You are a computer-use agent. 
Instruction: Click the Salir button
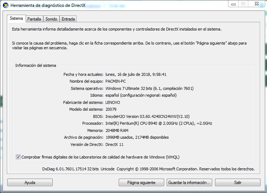click(238, 183)
